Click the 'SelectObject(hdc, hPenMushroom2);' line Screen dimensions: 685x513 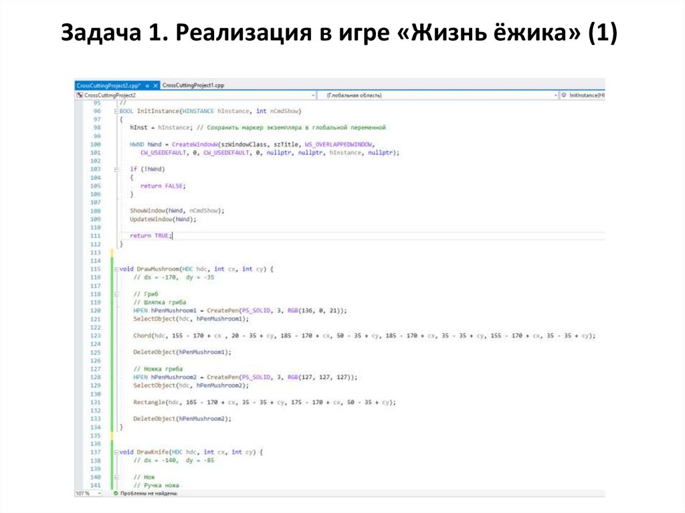point(191,385)
